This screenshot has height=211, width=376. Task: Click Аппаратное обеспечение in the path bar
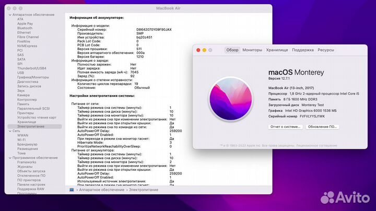pos(102,190)
